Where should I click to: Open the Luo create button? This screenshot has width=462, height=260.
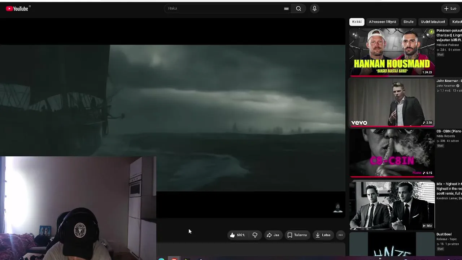(450, 9)
